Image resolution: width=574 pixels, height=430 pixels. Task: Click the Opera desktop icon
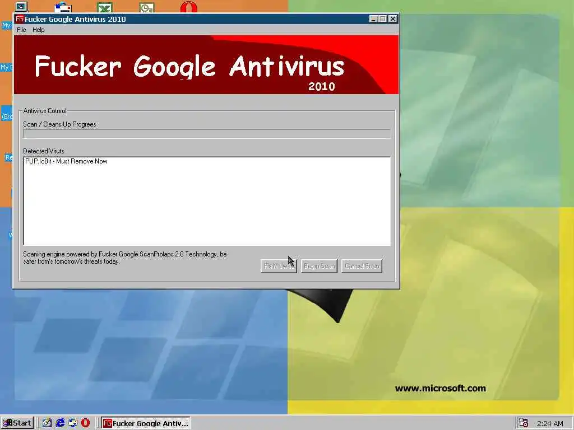pos(189,7)
